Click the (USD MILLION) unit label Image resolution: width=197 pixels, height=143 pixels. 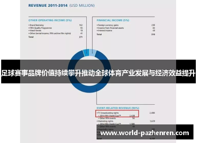[82, 6]
